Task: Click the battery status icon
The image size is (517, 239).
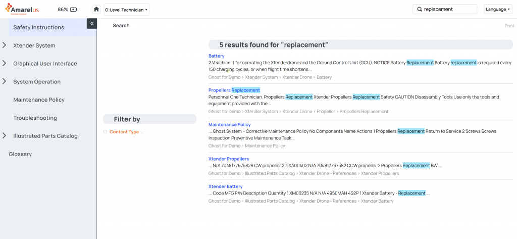Action: (x=74, y=9)
